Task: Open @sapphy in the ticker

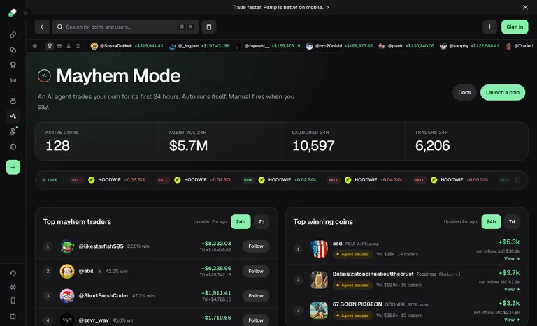Action: point(469,46)
